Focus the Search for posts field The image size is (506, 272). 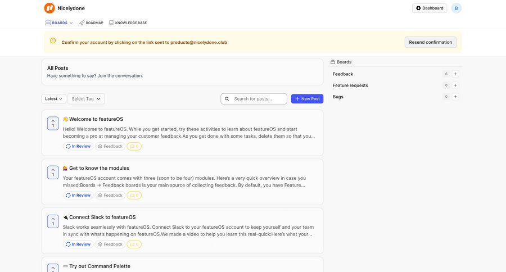coord(254,99)
